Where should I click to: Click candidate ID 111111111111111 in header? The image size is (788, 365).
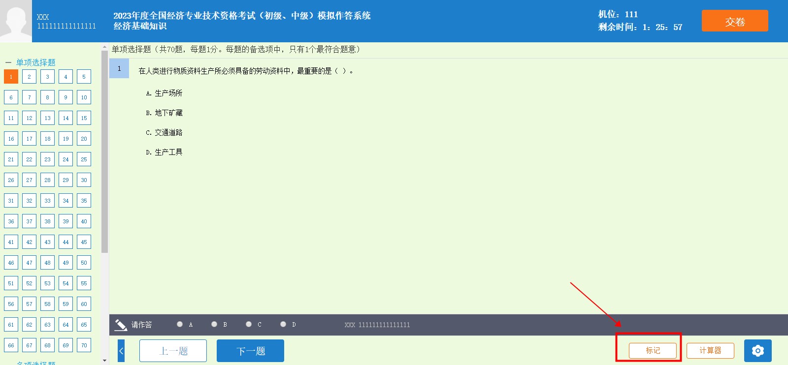coord(66,26)
